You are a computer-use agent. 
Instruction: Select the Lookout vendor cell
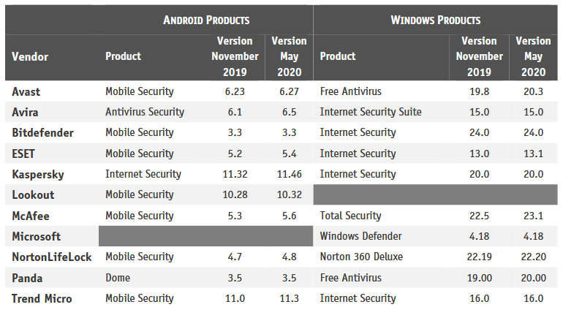[x=34, y=195]
